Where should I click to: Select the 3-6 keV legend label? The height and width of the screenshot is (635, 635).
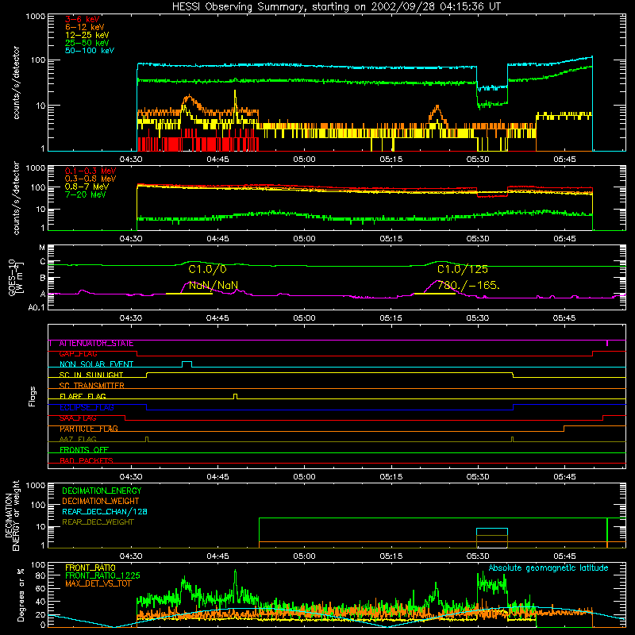(x=83, y=19)
